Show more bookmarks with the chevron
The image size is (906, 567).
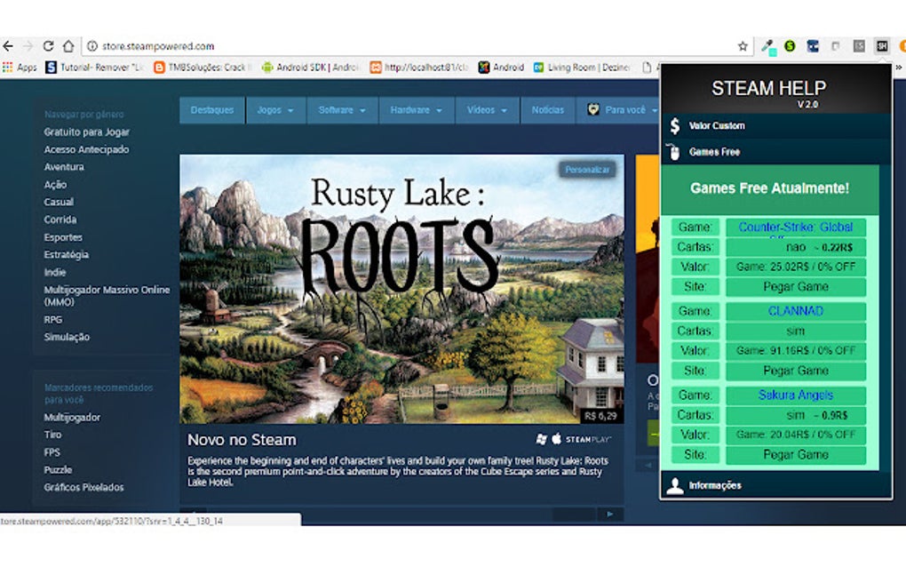[x=899, y=67]
